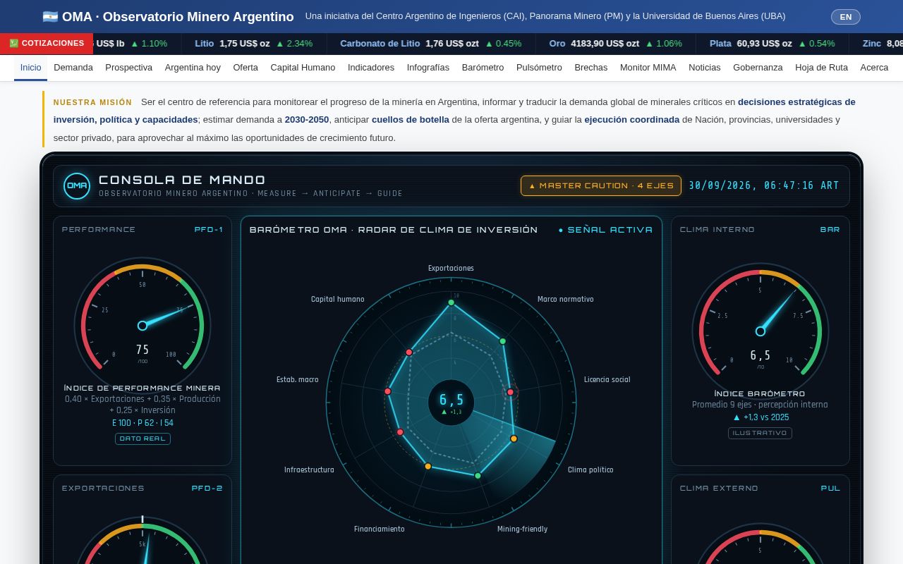Viewport: 903px width, 564px height.
Task: Navigate to the Capital Humano tab
Action: [303, 68]
